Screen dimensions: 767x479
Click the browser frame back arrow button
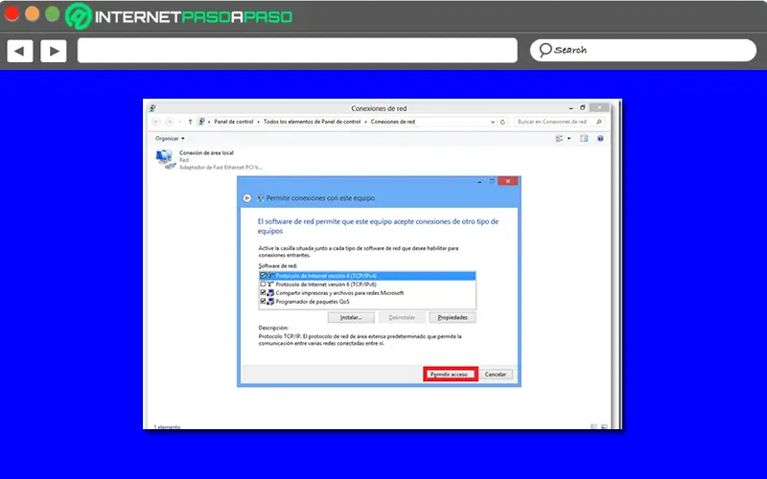pos(19,51)
